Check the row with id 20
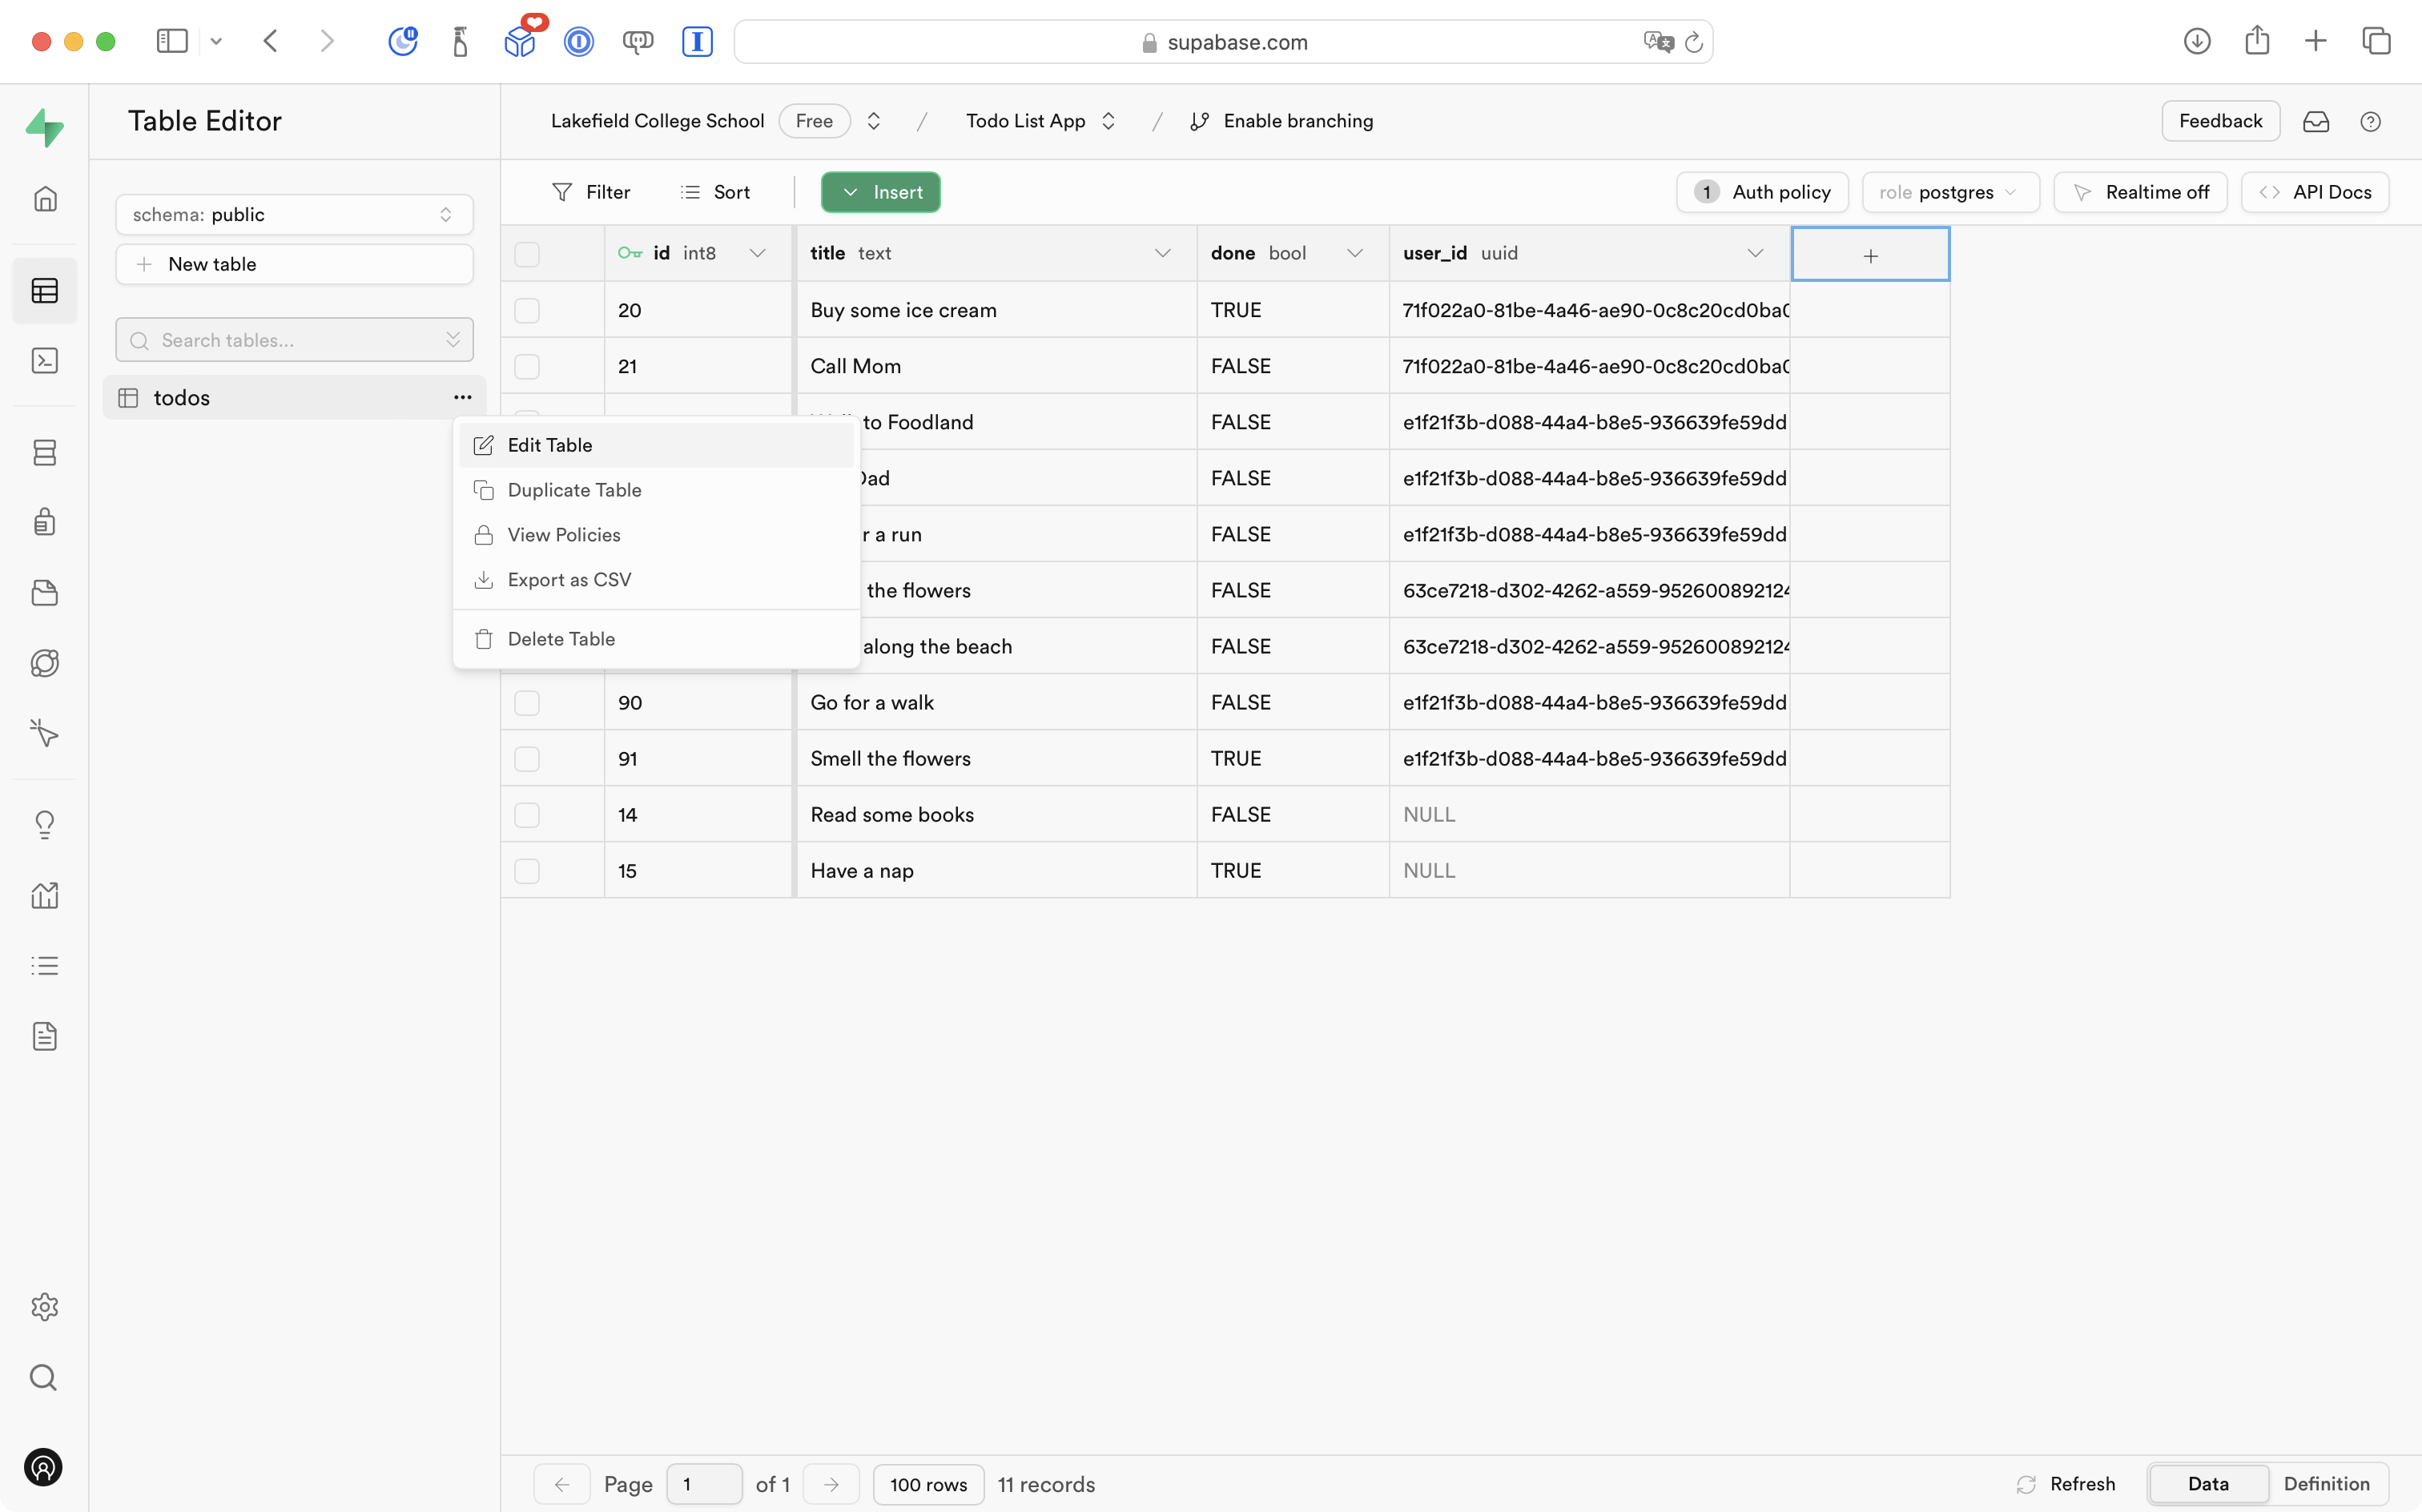2422x1512 pixels. pos(527,310)
